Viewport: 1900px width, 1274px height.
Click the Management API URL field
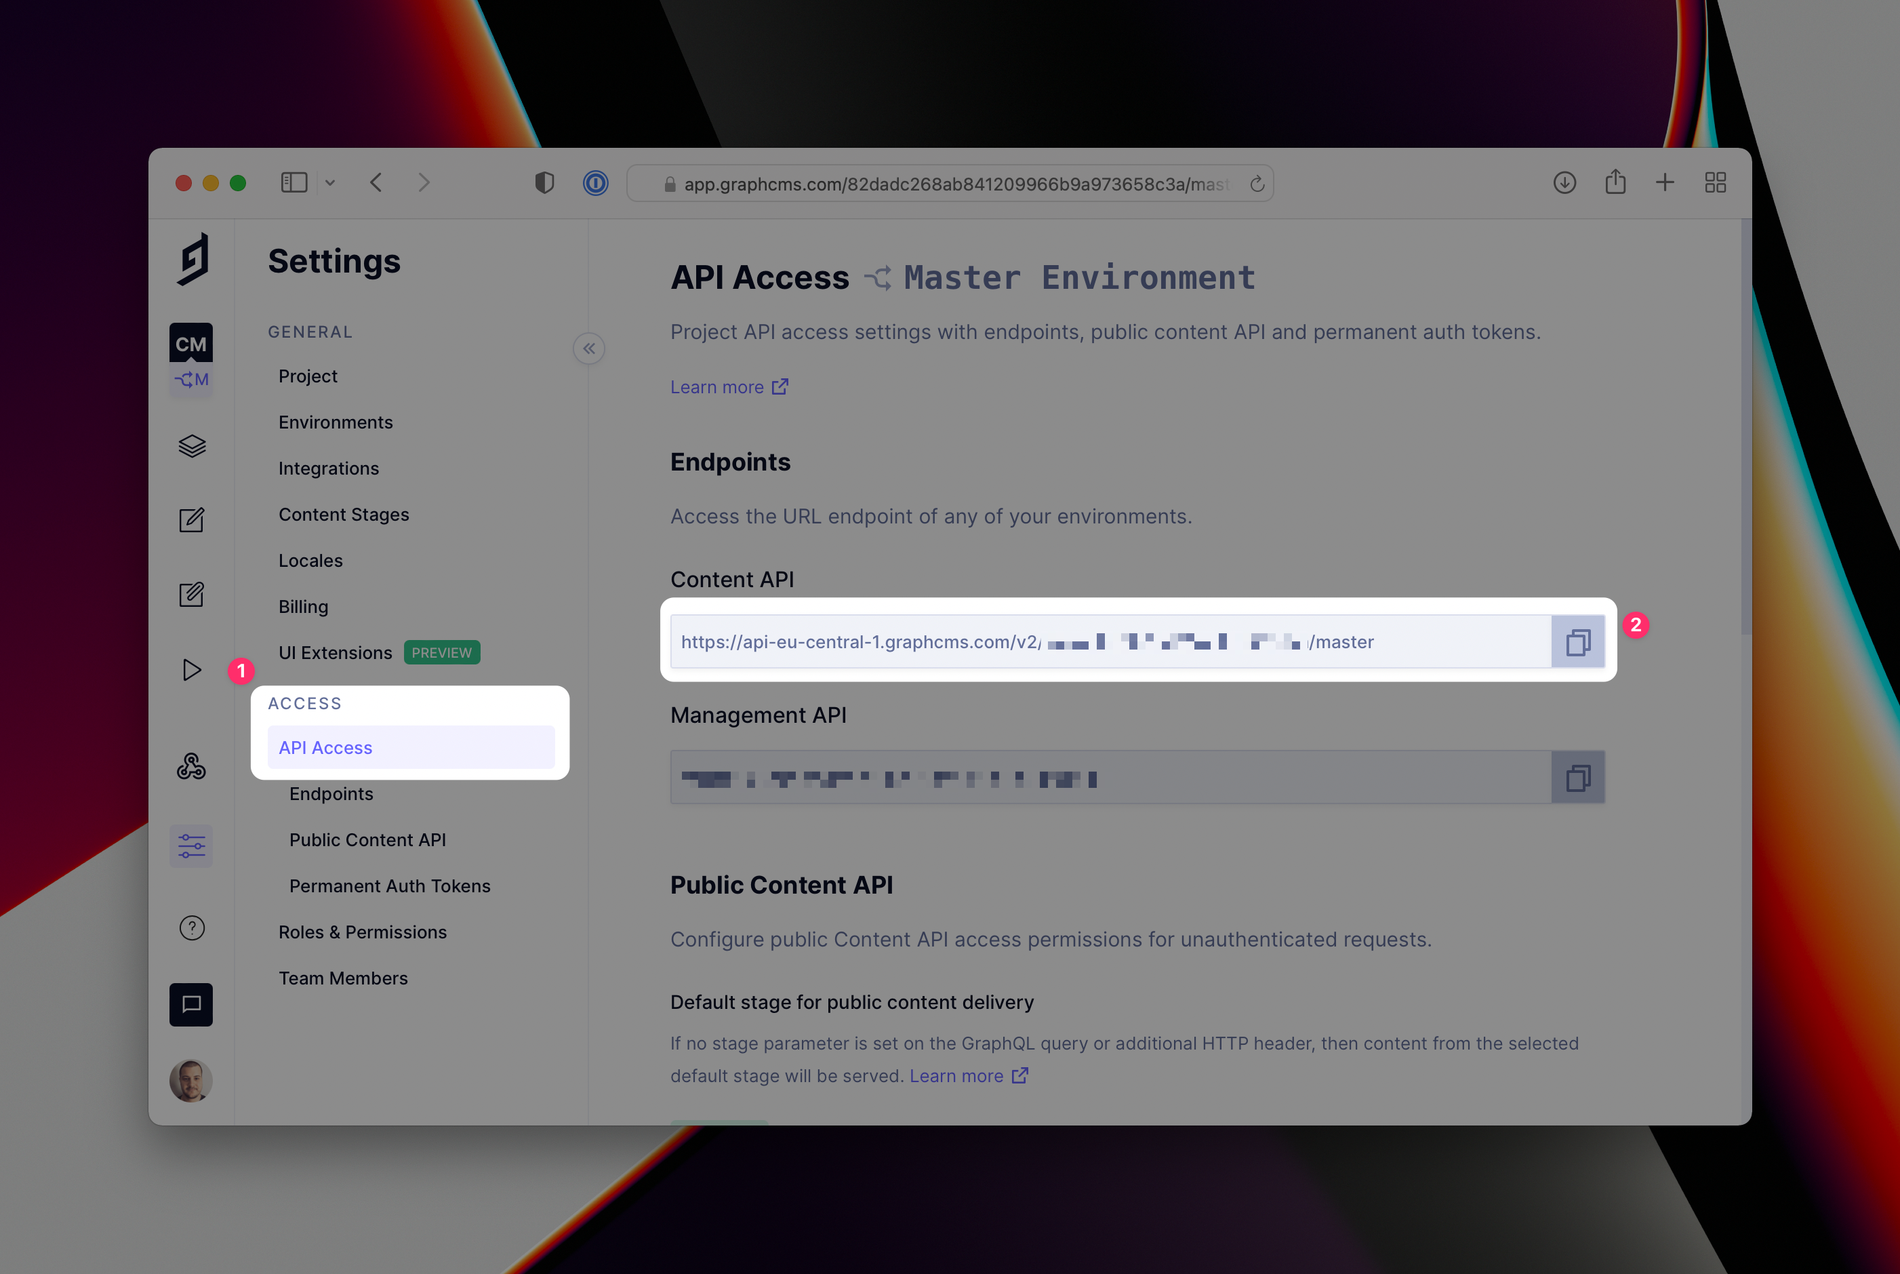pyautogui.click(x=1110, y=778)
